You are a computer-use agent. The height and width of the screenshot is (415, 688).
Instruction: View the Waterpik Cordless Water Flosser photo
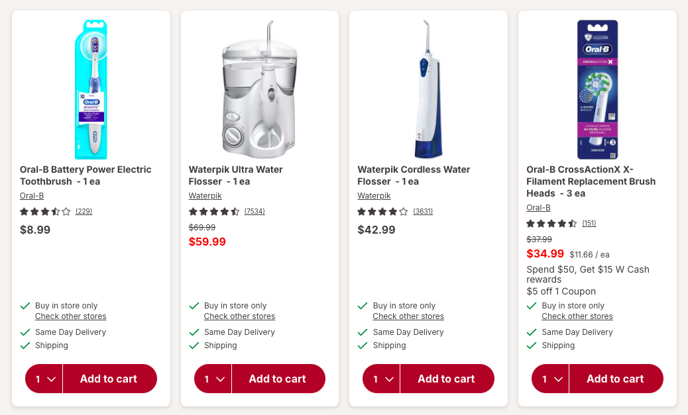click(428, 89)
